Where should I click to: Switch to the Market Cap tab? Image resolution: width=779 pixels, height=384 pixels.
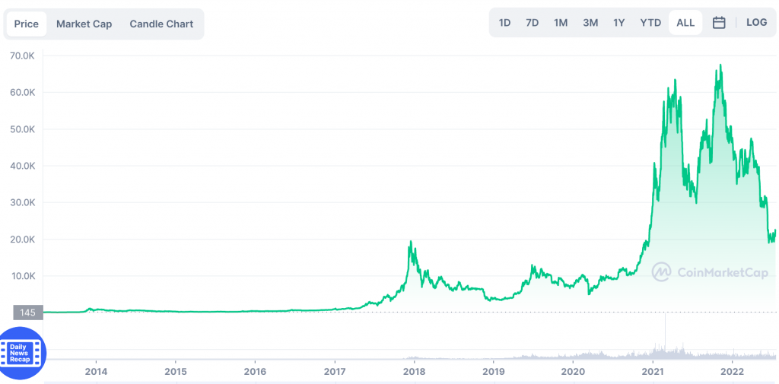[84, 24]
